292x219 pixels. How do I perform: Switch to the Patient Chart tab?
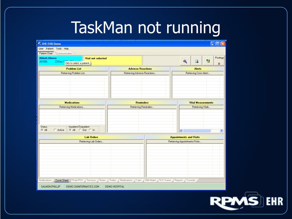pyautogui.click(x=46, y=53)
